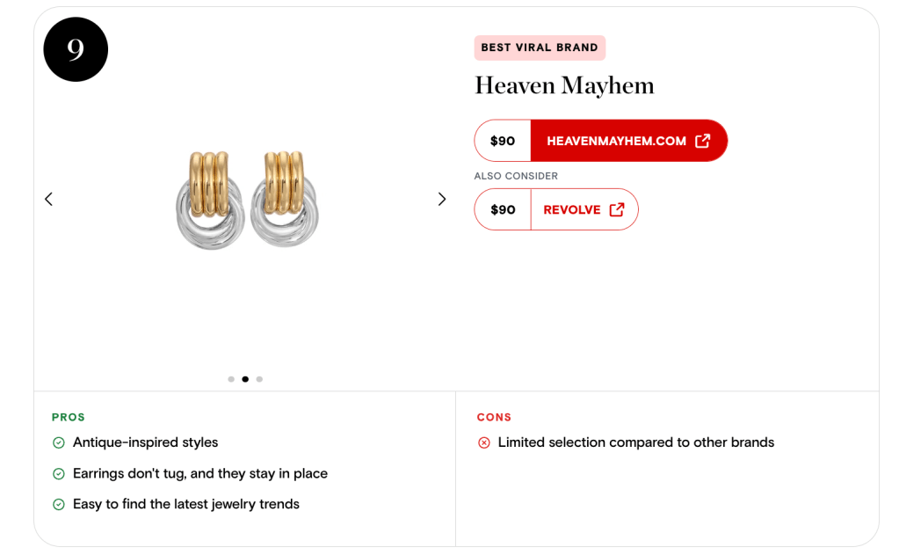Click red X icon beside Limited selection

tap(484, 442)
